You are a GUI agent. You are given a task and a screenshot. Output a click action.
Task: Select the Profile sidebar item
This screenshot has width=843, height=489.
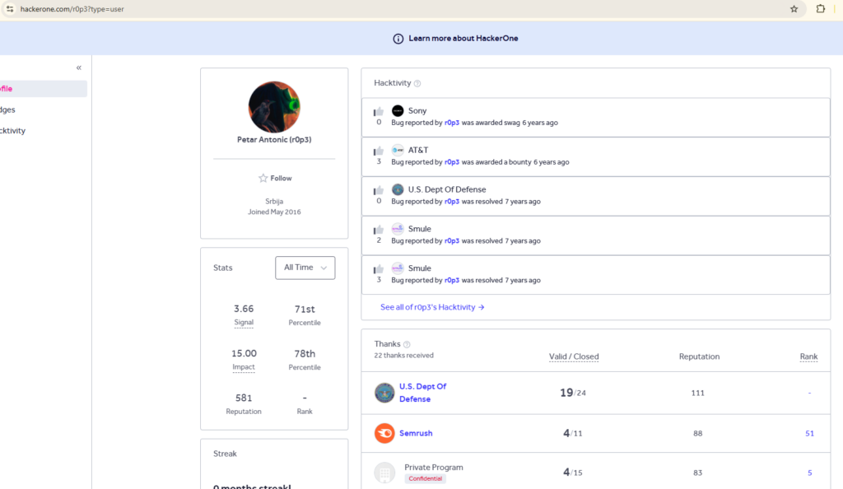[43, 89]
